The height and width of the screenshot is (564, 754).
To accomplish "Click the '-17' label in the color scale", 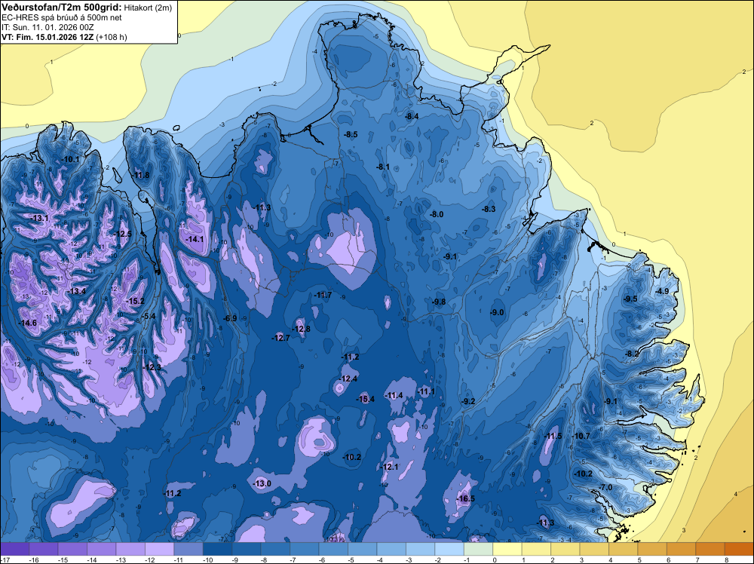I will point(5,559).
